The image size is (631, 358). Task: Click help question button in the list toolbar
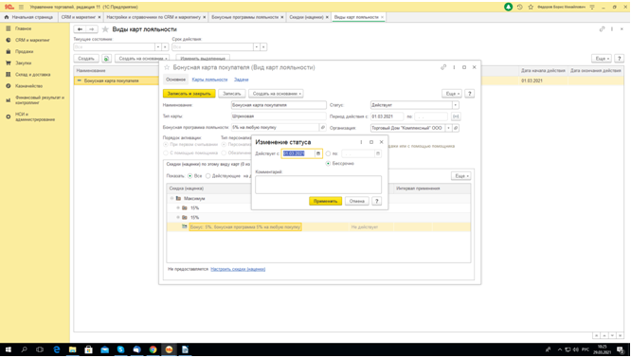[x=620, y=59]
